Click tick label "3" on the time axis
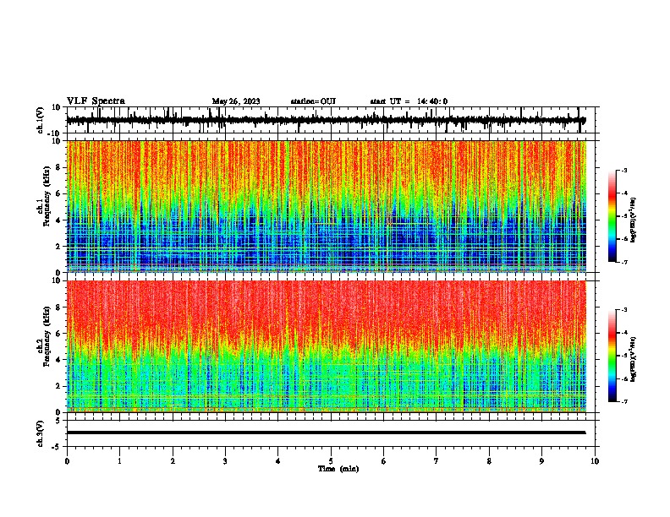This screenshot has width=670, height=517. [x=225, y=461]
